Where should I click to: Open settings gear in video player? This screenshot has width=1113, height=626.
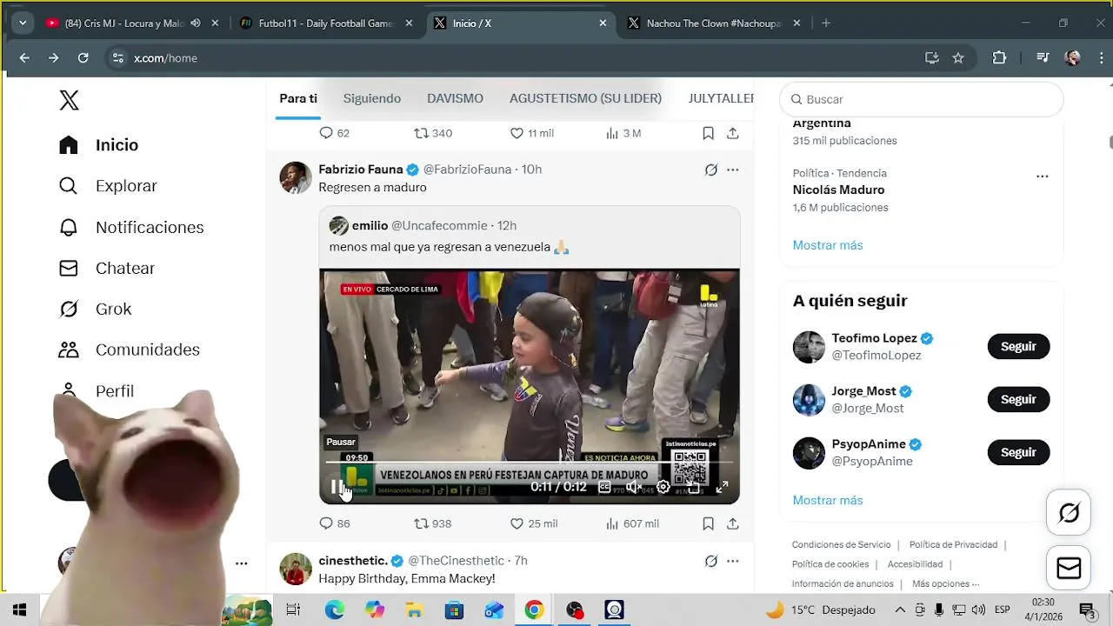(663, 487)
